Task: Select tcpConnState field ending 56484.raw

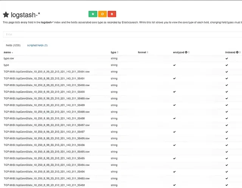Action: point(47,165)
